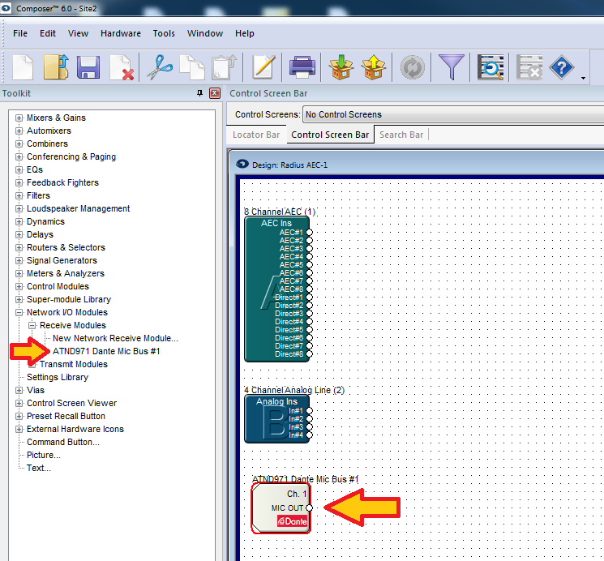Create a new file from the toolbar
This screenshot has height=561, width=604.
coord(23,67)
